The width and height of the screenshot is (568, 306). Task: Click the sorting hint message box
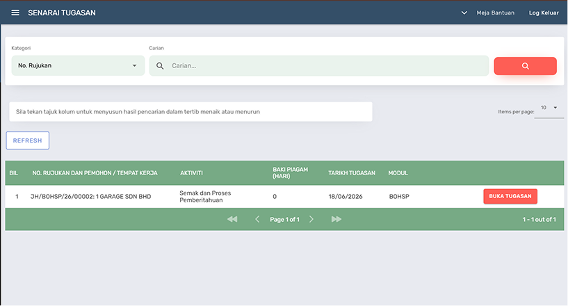pyautogui.click(x=190, y=112)
